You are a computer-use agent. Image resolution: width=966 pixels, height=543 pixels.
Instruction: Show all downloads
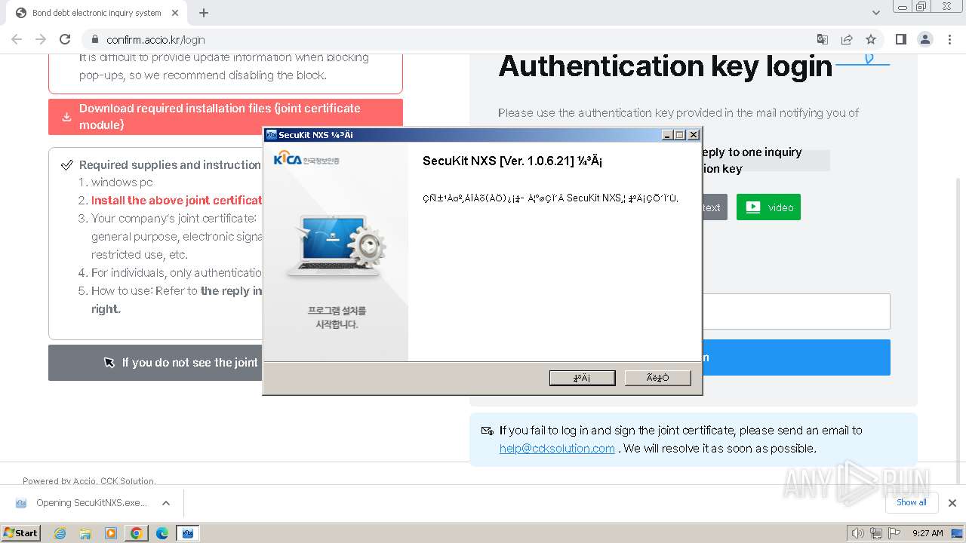point(912,503)
